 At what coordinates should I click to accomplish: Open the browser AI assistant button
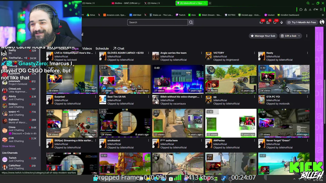coord(316,9)
